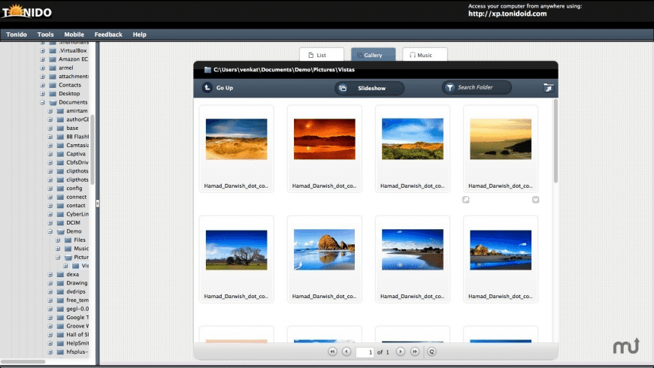Expand the DCIM folder in the tree
Image resolution: width=654 pixels, height=368 pixels.
tap(50, 223)
